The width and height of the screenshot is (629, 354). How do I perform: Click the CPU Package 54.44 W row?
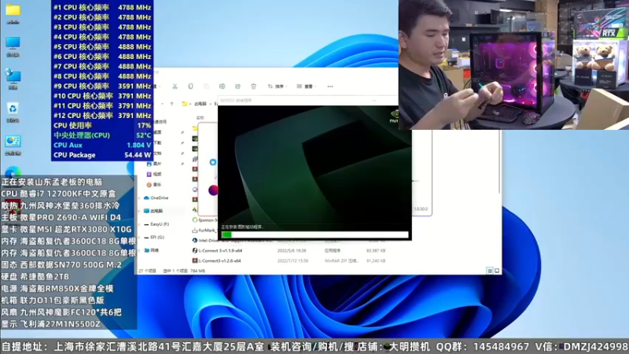pos(102,155)
